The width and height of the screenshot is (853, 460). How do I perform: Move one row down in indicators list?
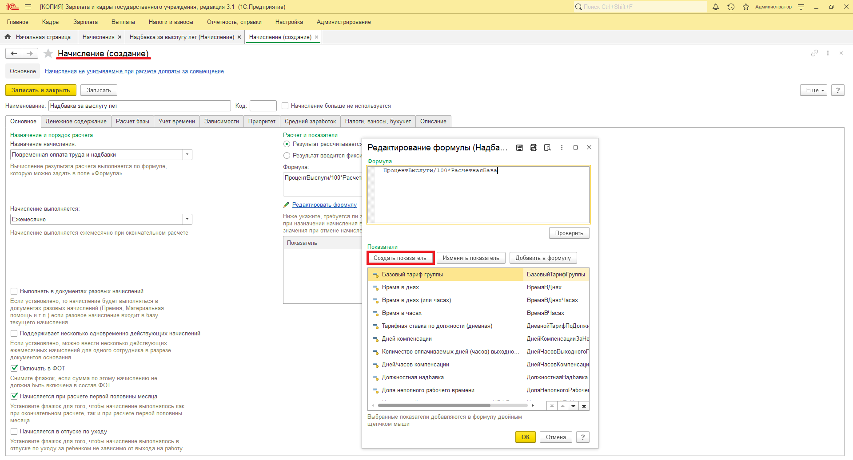[x=573, y=406]
